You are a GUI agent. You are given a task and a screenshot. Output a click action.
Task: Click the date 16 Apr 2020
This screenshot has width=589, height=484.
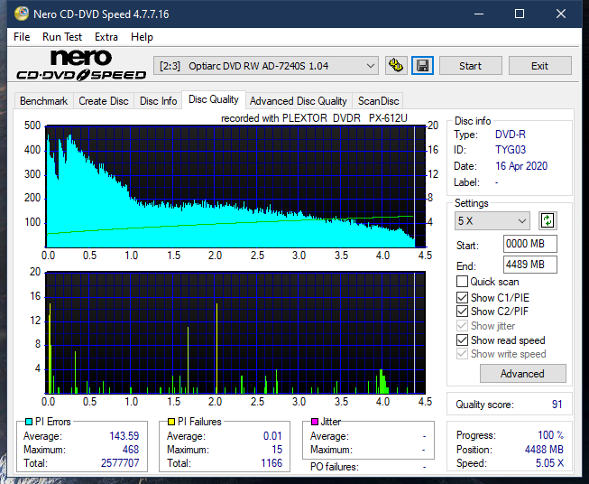click(x=521, y=166)
